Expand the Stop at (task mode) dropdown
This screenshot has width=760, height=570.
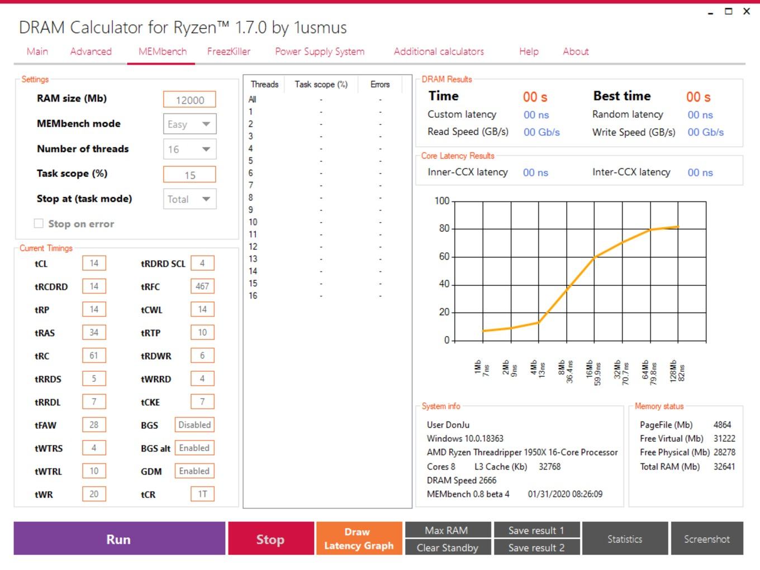click(x=189, y=199)
